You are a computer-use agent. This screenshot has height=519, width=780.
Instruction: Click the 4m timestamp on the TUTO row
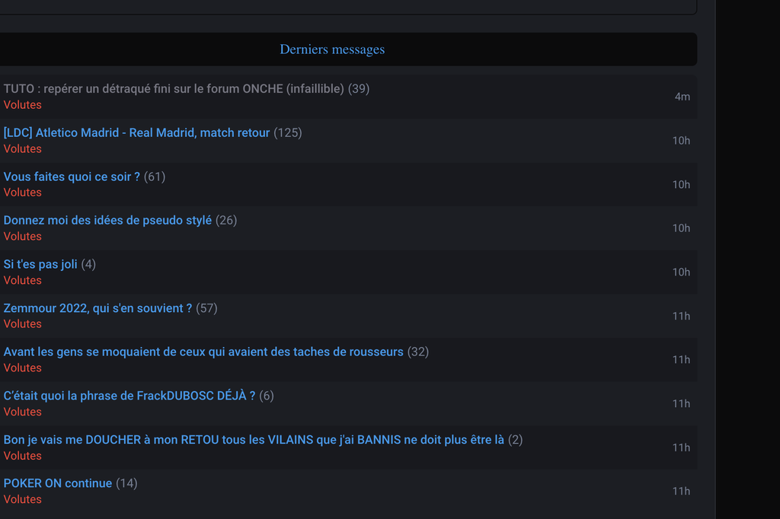[x=682, y=97]
